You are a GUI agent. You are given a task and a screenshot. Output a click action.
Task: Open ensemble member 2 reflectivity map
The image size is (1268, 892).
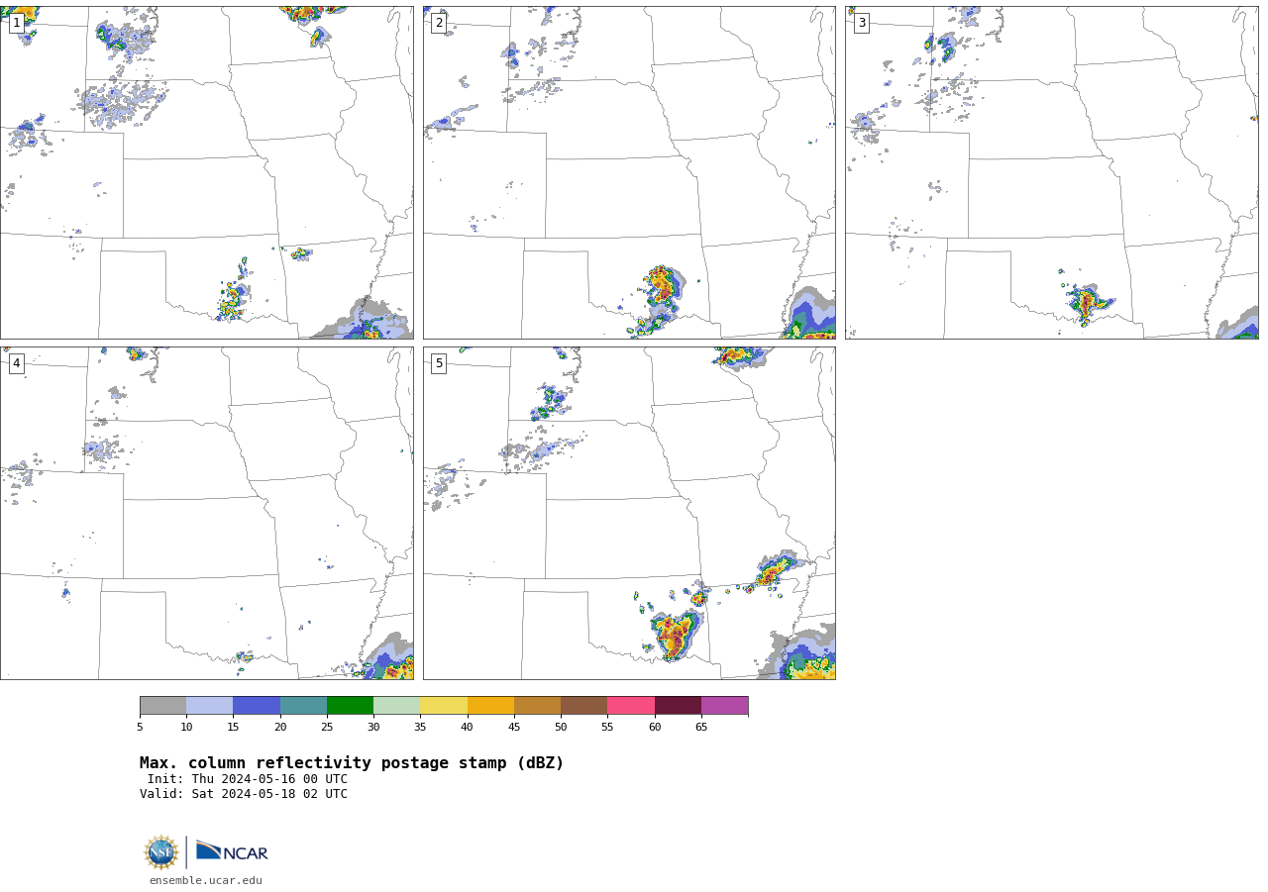pyautogui.click(x=629, y=172)
